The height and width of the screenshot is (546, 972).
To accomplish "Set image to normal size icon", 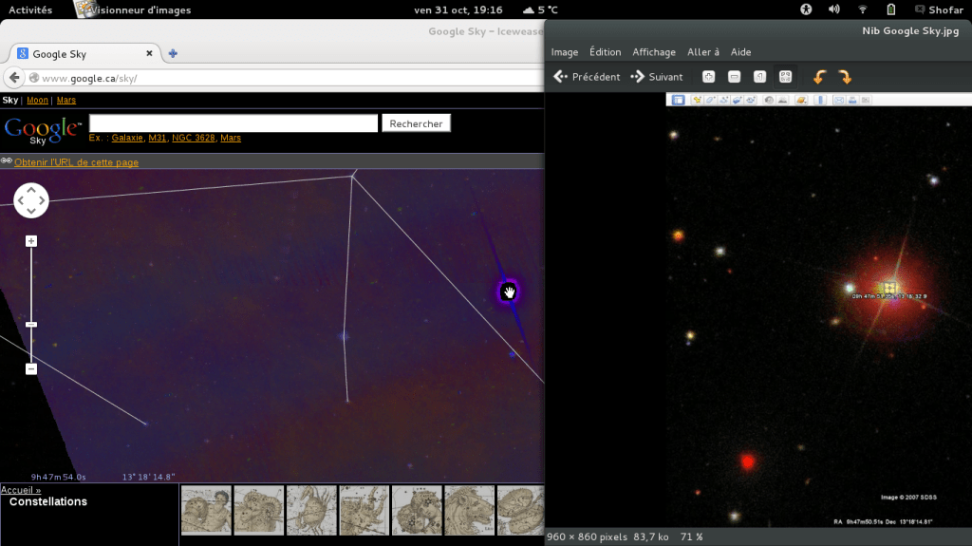I will [x=759, y=77].
